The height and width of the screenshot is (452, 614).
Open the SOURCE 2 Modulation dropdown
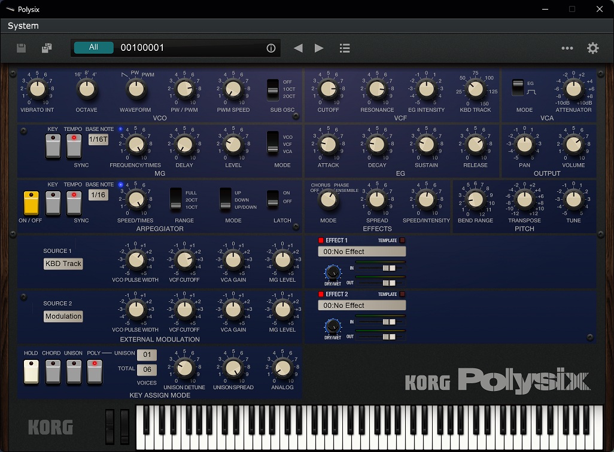coord(63,316)
